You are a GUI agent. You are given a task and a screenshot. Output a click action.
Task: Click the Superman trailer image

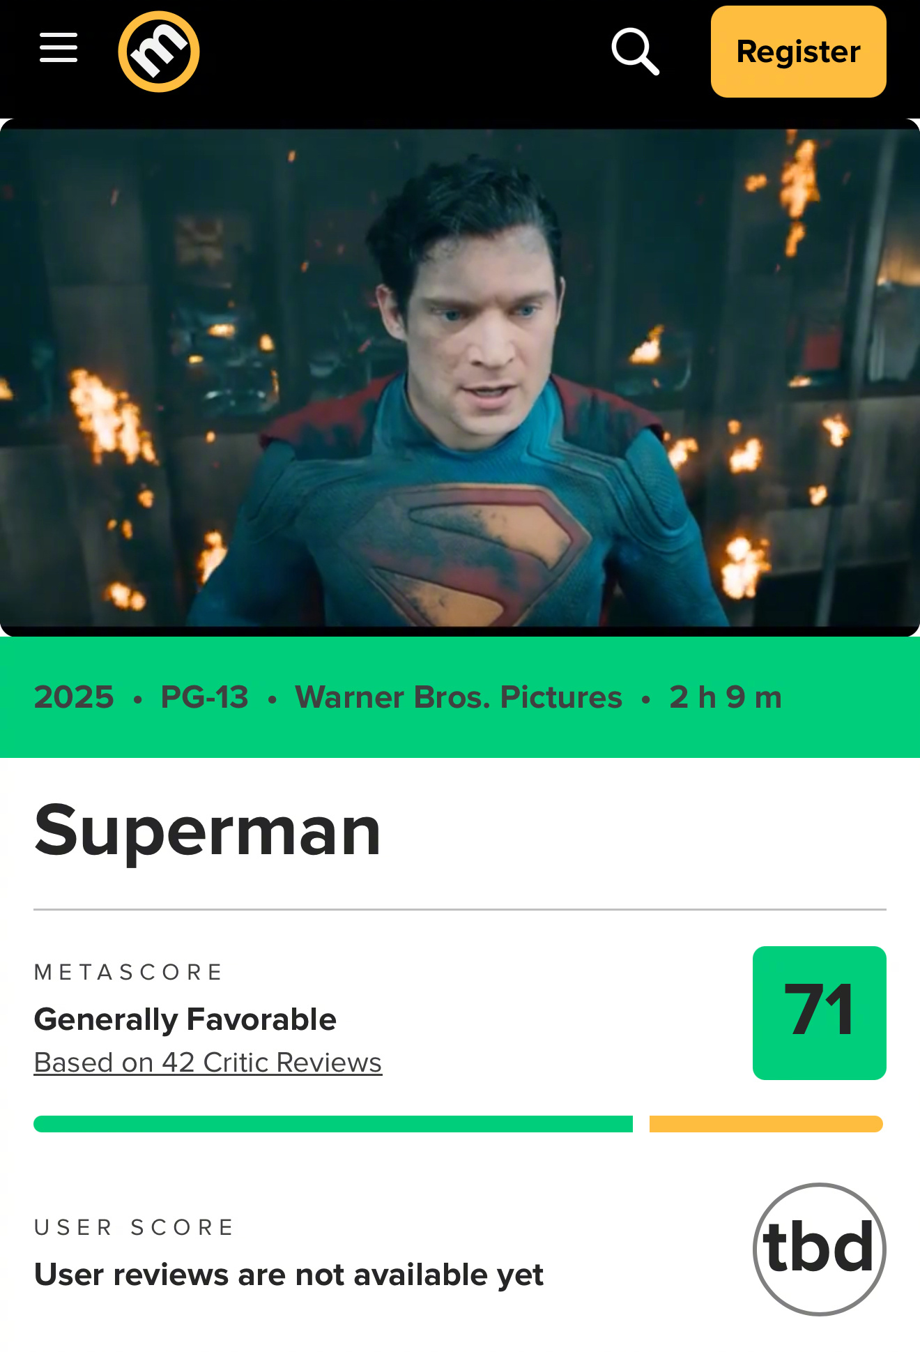(460, 377)
